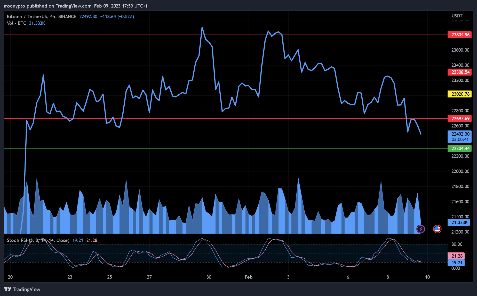This screenshot has width=477, height=296.
Task: Select the yellow 23020.78 price level label
Action: [x=459, y=94]
